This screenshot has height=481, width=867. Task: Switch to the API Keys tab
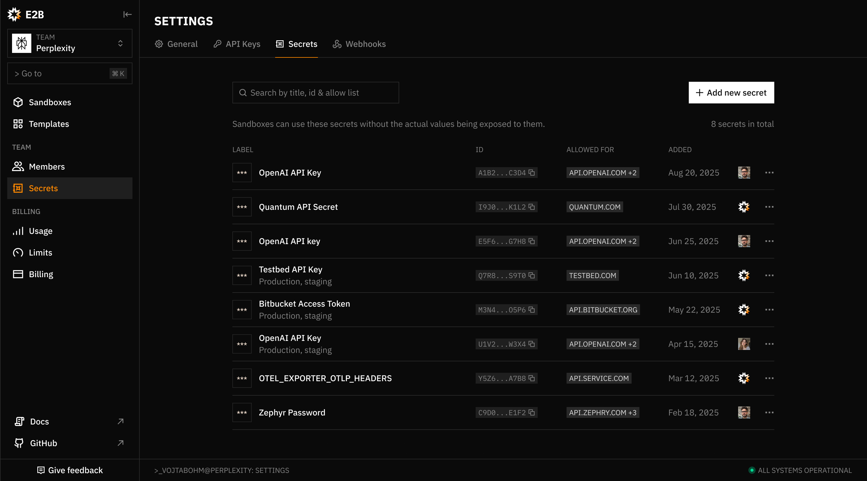[x=237, y=44]
